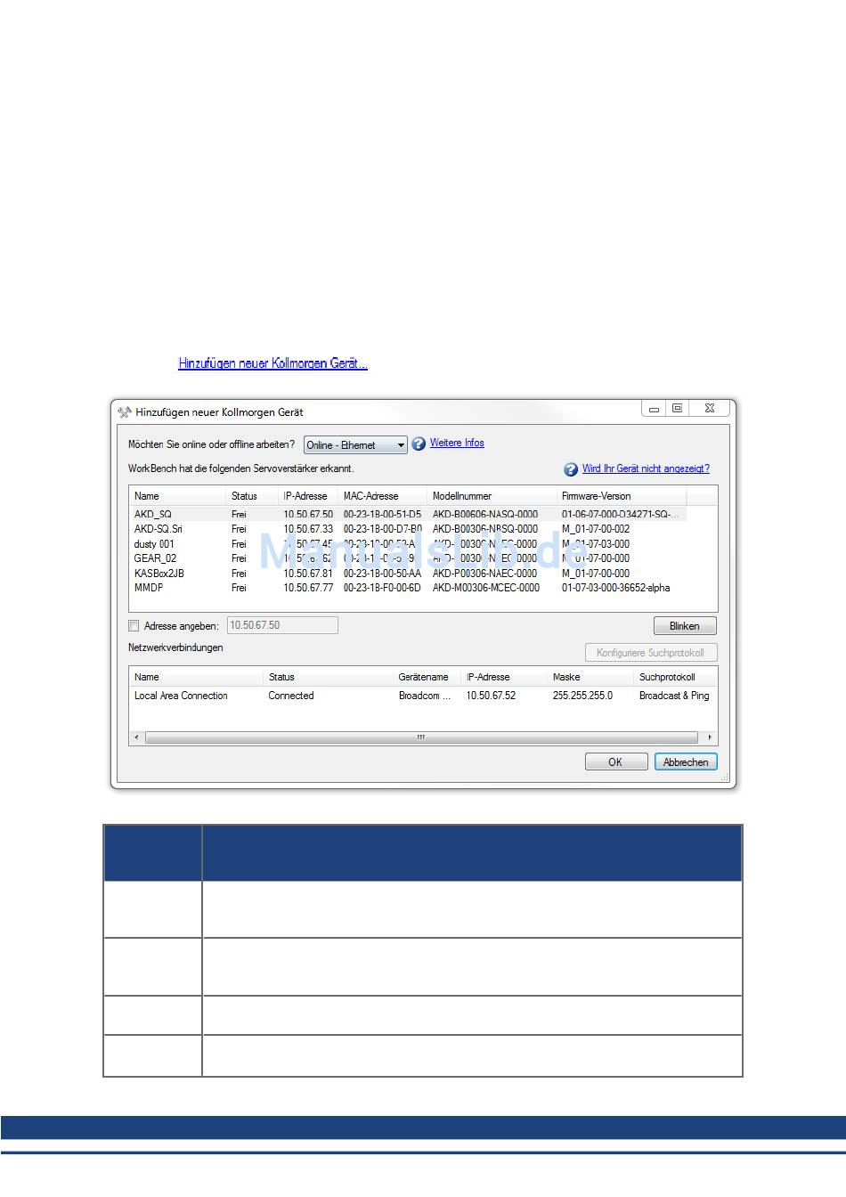Select the KASBox2JB device in list
The height and width of the screenshot is (1197, 846).
(x=159, y=574)
